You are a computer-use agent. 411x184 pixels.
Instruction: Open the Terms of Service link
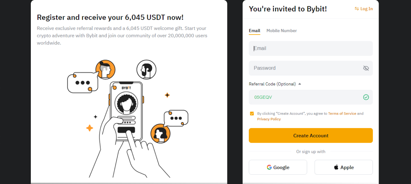click(x=342, y=113)
